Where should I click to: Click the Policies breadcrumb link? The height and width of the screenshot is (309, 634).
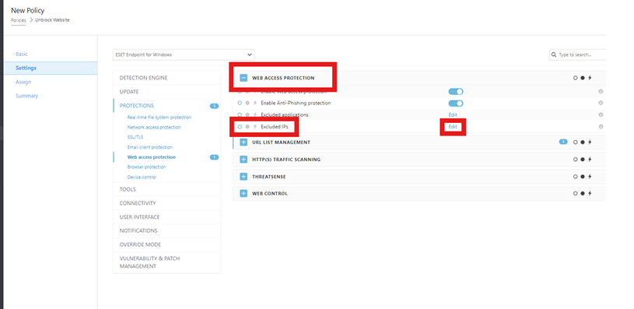pos(18,19)
